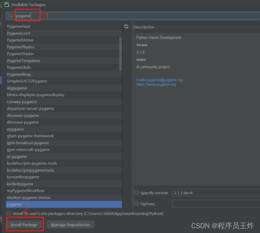Select PygamePhysics in the package list
Image resolution: width=260 pixels, height=233 pixels.
point(64,47)
